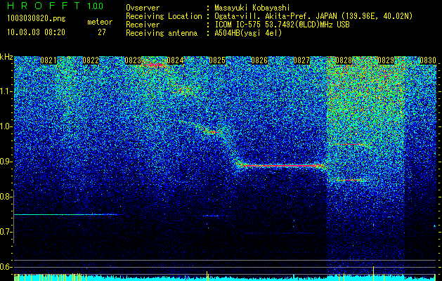Click the 0.6 frequency axis label
This screenshot has height=281, width=442.
[x=6, y=267]
